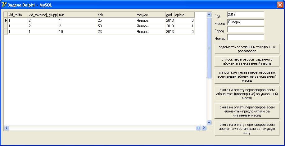
Task: Click the empty Город input field
Action: pos(246,30)
